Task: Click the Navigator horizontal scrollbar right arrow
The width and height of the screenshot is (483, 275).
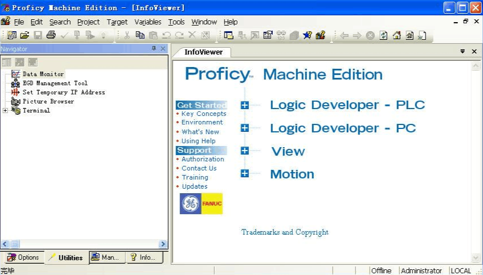Action: tap(163, 244)
